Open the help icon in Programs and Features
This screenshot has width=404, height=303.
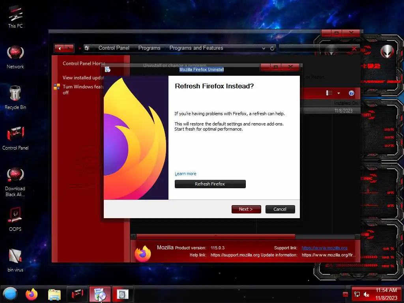(x=352, y=93)
